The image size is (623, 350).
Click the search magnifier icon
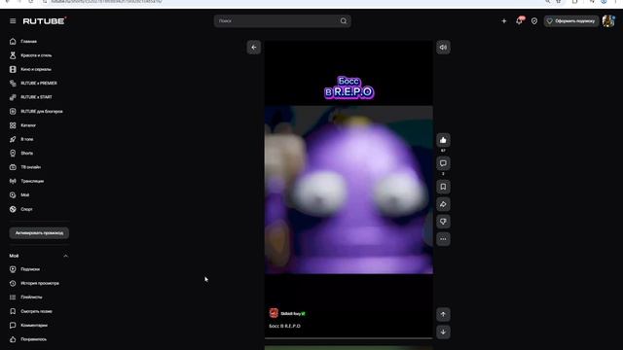(344, 21)
